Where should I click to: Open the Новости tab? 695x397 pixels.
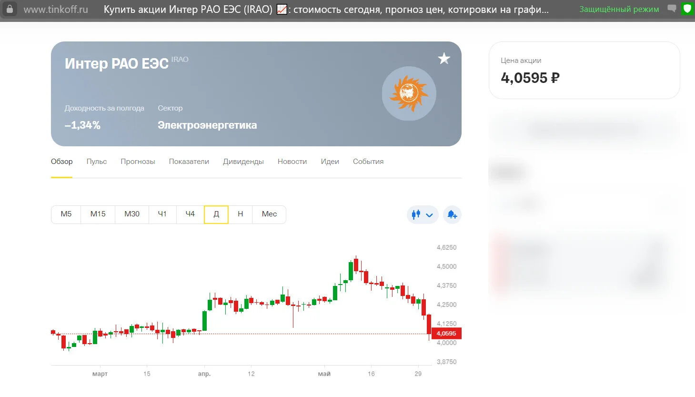292,162
